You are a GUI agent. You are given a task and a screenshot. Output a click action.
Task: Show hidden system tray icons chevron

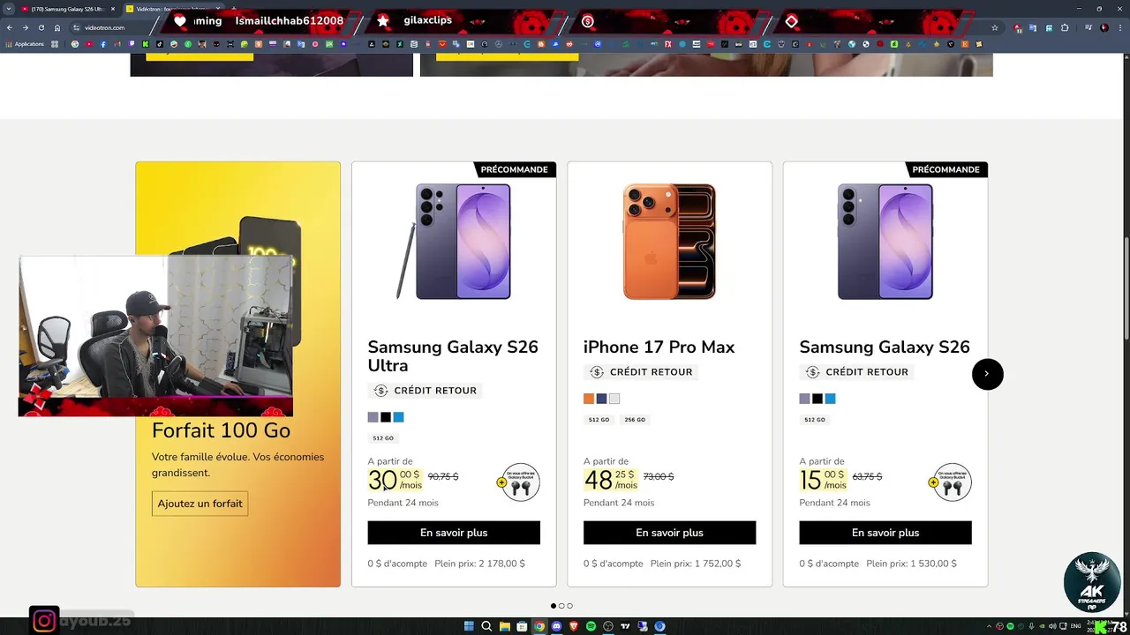tap(988, 626)
